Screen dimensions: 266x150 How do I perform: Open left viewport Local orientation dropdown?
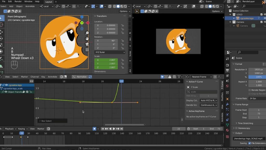[47, 6]
